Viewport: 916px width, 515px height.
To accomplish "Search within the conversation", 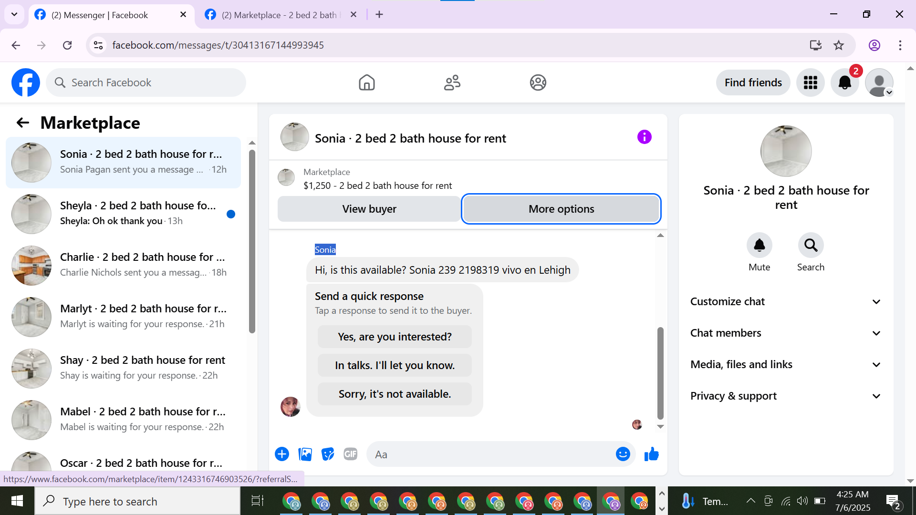I will pyautogui.click(x=811, y=245).
